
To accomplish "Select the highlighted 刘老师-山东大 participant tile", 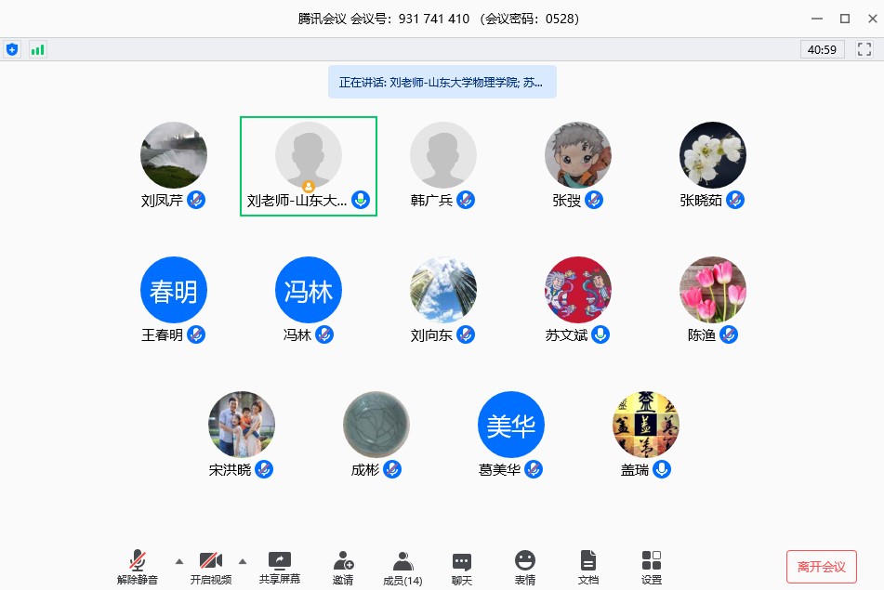I will coord(309,166).
